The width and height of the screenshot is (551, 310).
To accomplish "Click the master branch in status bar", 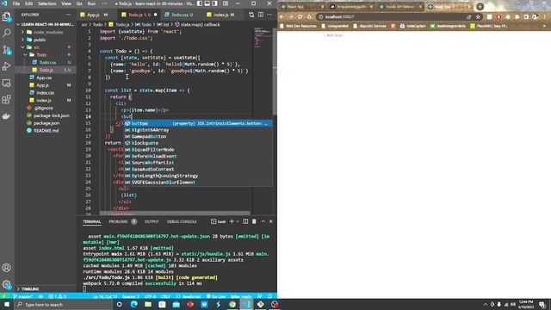I will click(x=22, y=296).
